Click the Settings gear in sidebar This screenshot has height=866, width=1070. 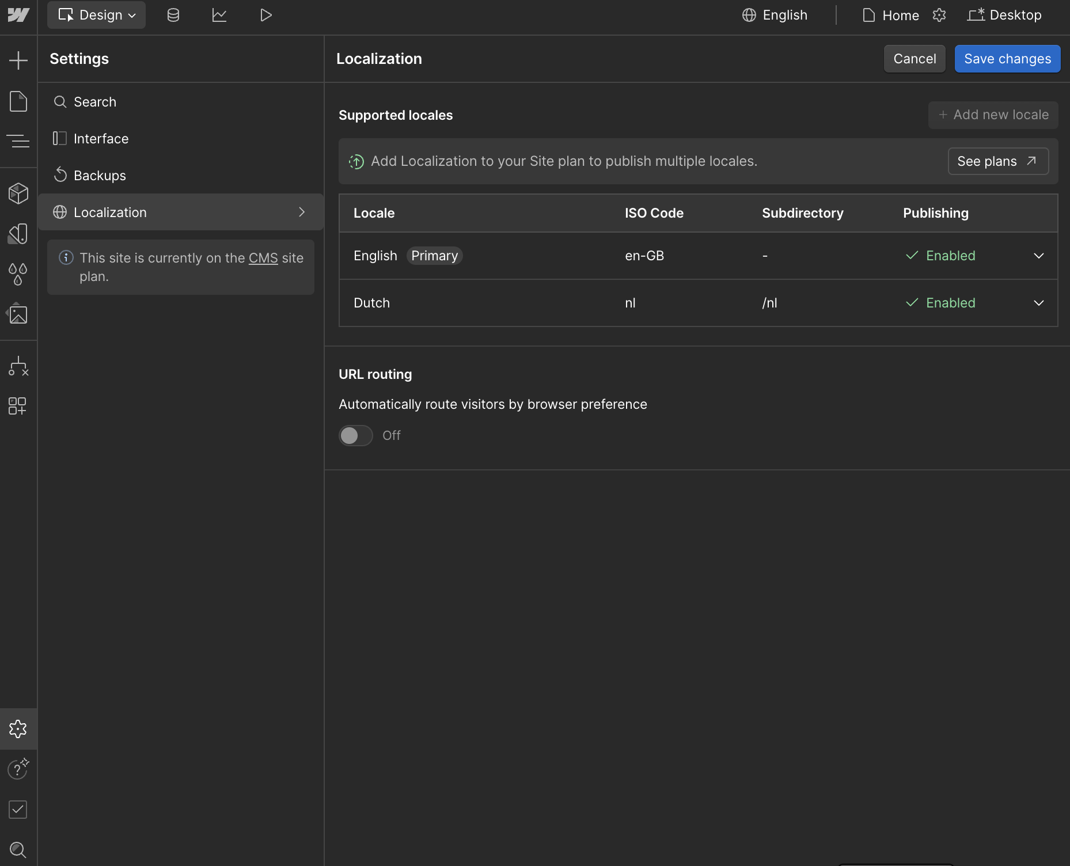18,729
